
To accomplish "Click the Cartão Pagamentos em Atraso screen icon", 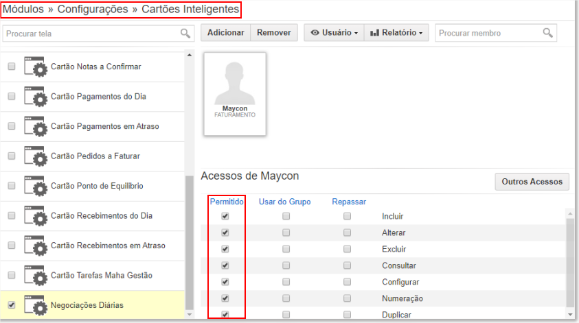I will (36, 126).
